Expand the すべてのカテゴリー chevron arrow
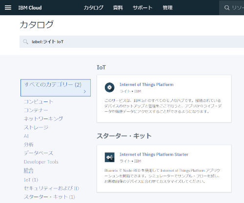Image resolution: width=244 pixels, height=203 pixels. click(85, 91)
